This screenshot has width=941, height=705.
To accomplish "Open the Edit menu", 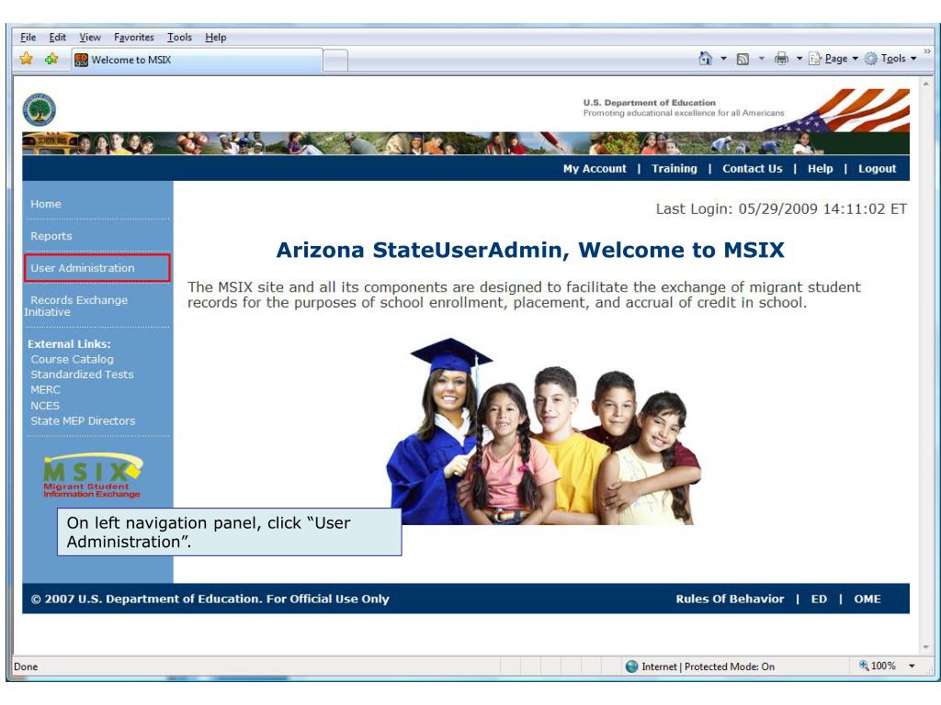I will (58, 37).
